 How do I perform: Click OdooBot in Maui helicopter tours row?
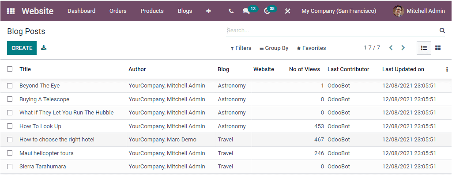(x=339, y=153)
